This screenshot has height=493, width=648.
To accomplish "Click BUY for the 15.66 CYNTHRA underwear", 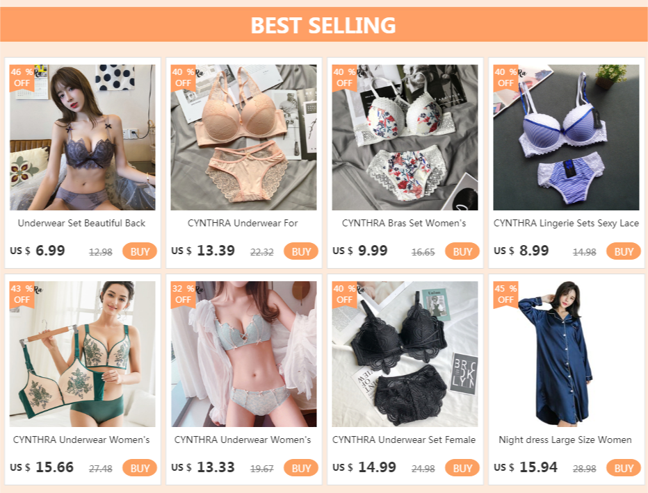I will 140,468.
